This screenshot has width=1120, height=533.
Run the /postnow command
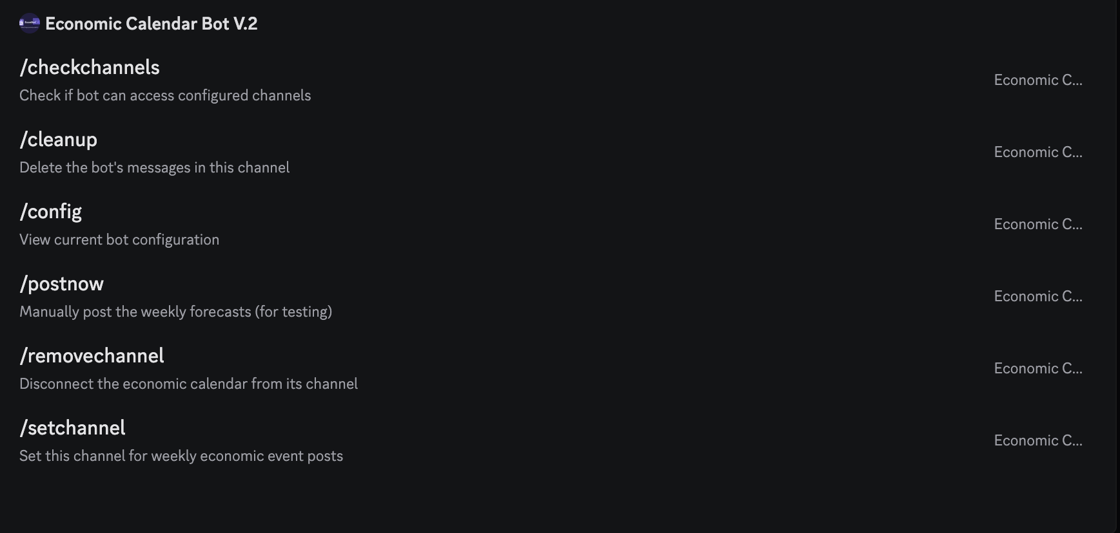tap(62, 284)
